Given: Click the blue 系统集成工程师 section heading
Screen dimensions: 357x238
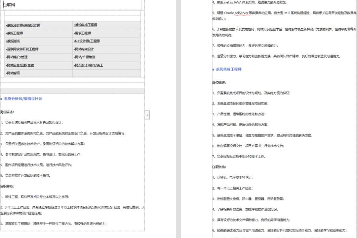Looking at the screenshot, I should pyautogui.click(x=229, y=69).
